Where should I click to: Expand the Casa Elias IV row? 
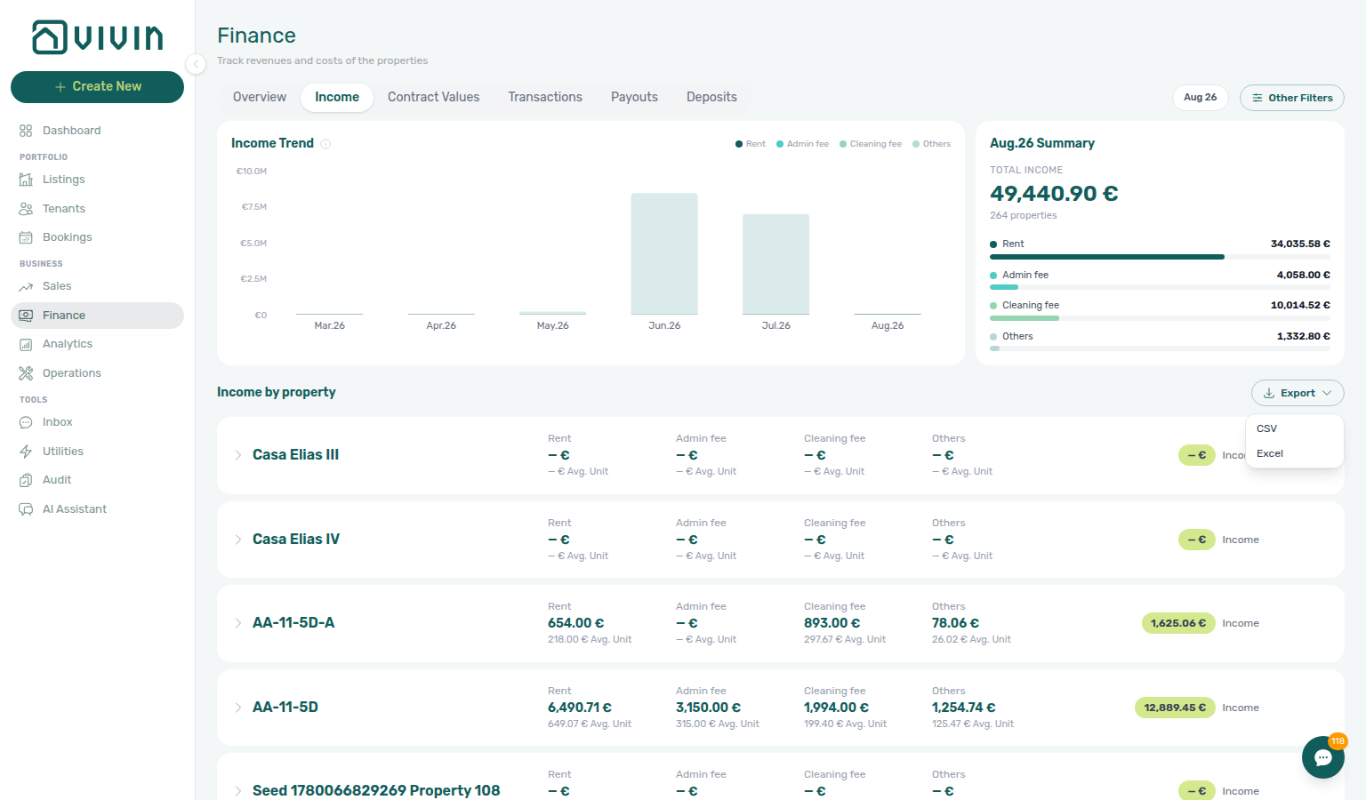point(238,540)
